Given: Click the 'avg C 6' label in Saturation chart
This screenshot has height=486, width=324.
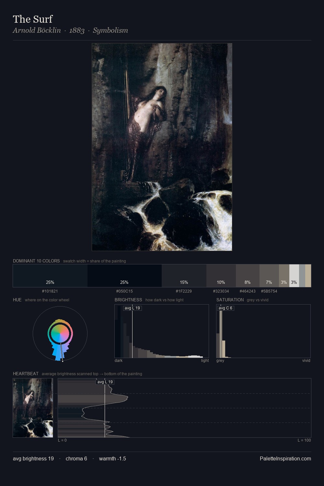Looking at the screenshot, I should (x=225, y=308).
